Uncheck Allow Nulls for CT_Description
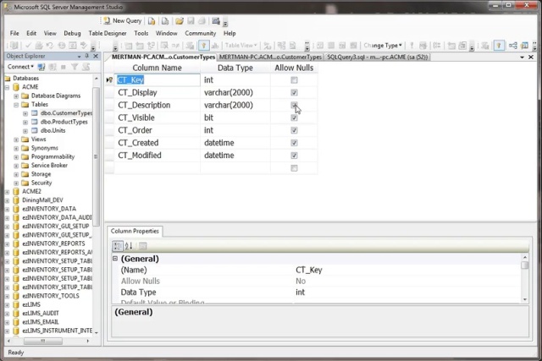Viewport: 542px width, 361px height. pyautogui.click(x=294, y=105)
